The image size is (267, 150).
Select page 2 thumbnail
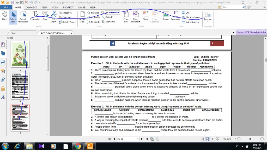coord(20,86)
